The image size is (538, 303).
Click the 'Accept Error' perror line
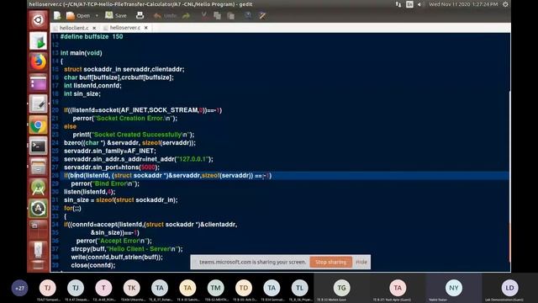click(114, 241)
